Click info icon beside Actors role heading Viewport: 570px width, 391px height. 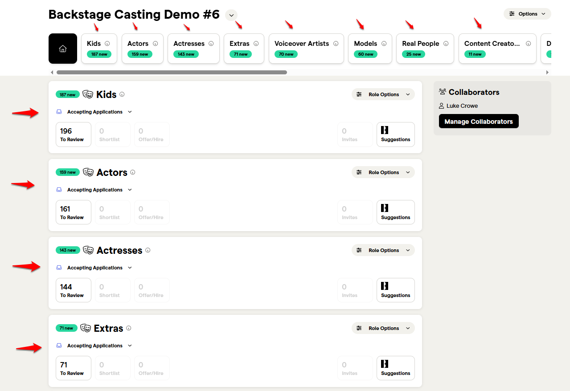(x=132, y=172)
